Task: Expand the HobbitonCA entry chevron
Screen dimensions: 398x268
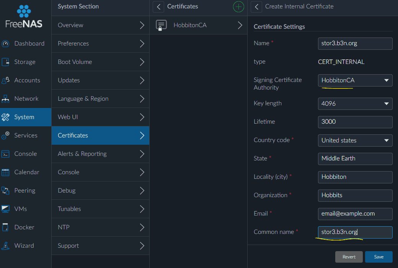Action: [240, 25]
